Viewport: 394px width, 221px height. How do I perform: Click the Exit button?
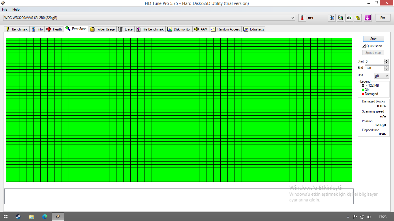tap(383, 18)
